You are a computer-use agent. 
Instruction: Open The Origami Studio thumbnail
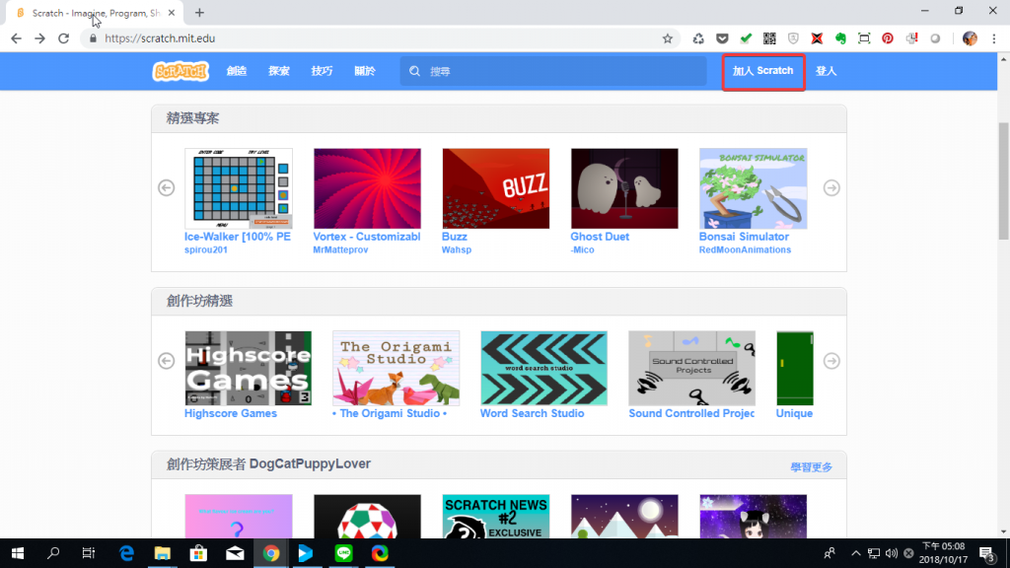(397, 369)
